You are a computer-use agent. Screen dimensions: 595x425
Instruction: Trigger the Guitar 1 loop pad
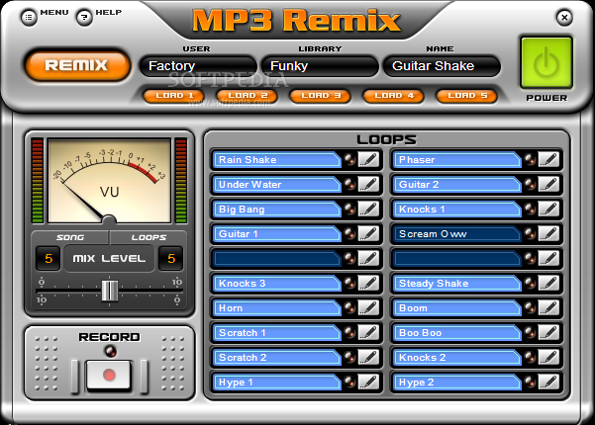coord(276,233)
